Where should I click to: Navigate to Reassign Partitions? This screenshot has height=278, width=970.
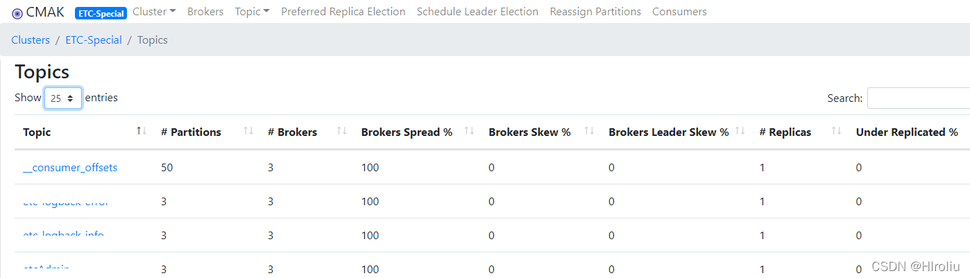(595, 12)
